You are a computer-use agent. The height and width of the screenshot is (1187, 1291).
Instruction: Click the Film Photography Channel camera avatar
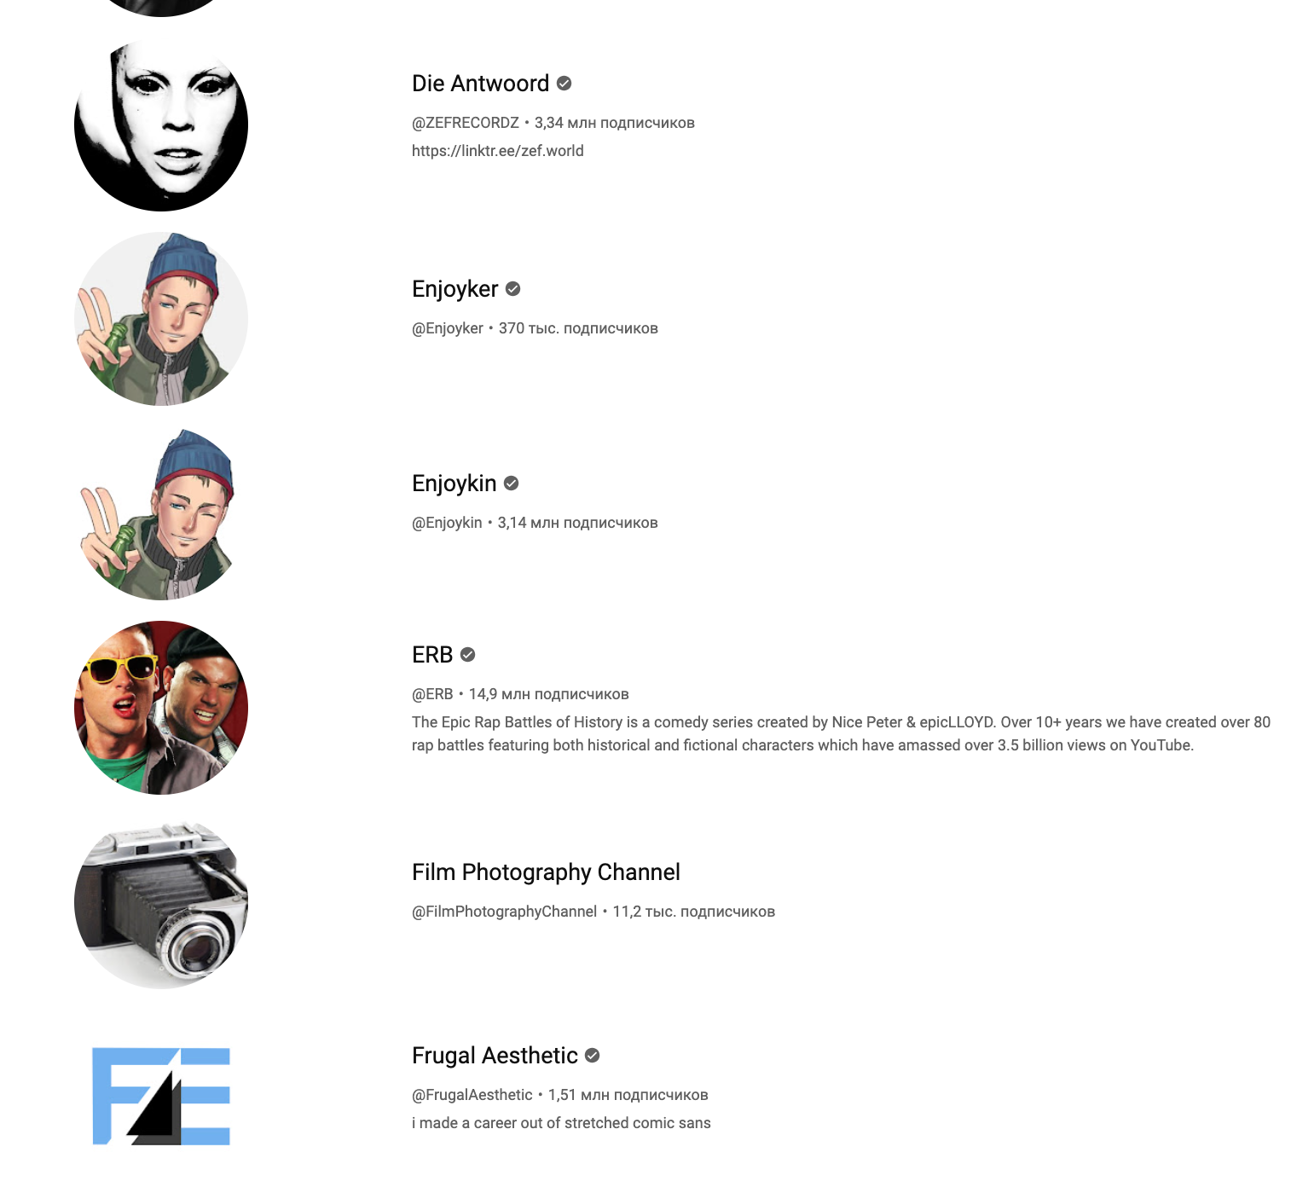pyautogui.click(x=161, y=902)
